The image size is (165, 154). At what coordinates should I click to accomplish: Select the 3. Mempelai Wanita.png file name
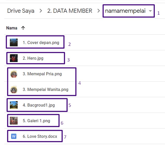pyautogui.click(x=45, y=89)
